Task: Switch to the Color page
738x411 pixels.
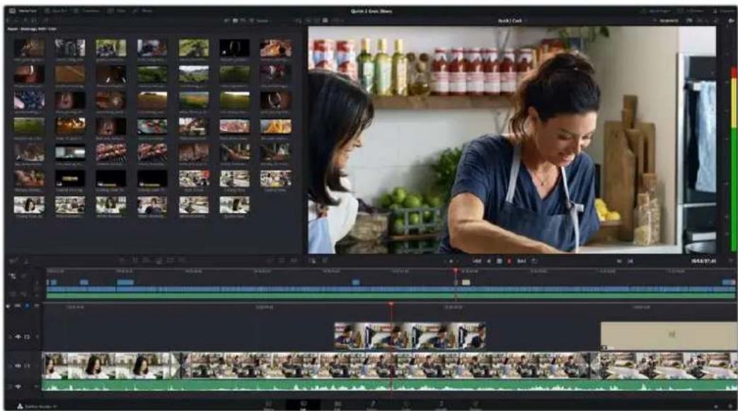Action: pos(406,405)
